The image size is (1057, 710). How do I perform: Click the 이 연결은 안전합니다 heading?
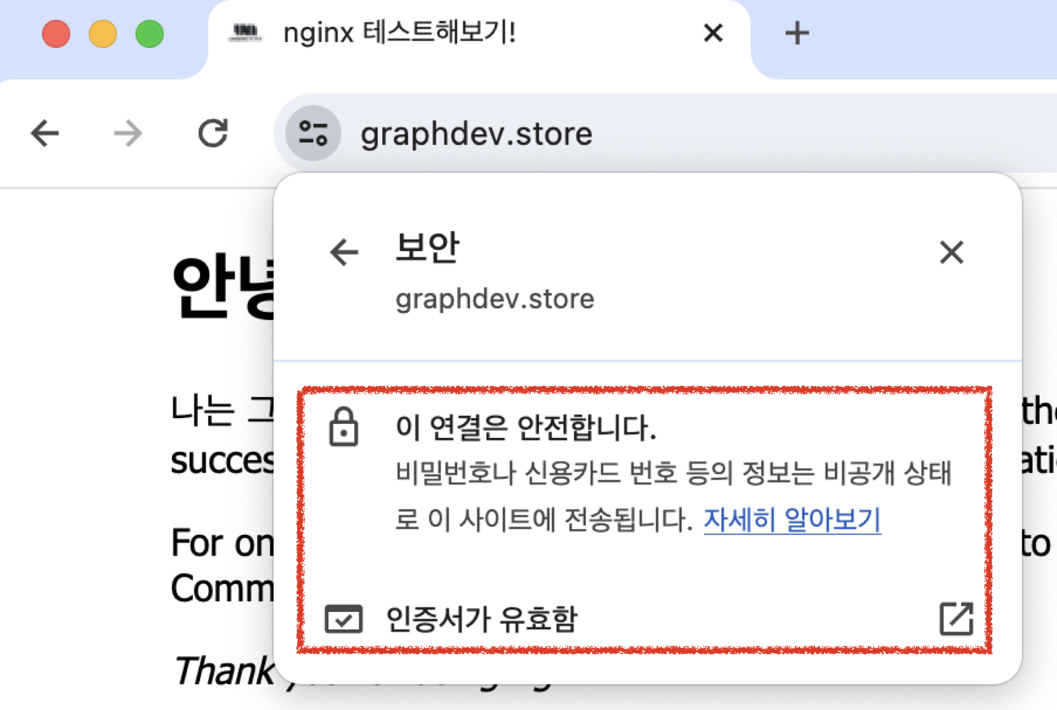coord(526,427)
